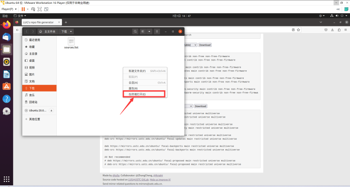Select 在终端打开(E) in context menu
The image size is (350, 187).
click(137, 94)
